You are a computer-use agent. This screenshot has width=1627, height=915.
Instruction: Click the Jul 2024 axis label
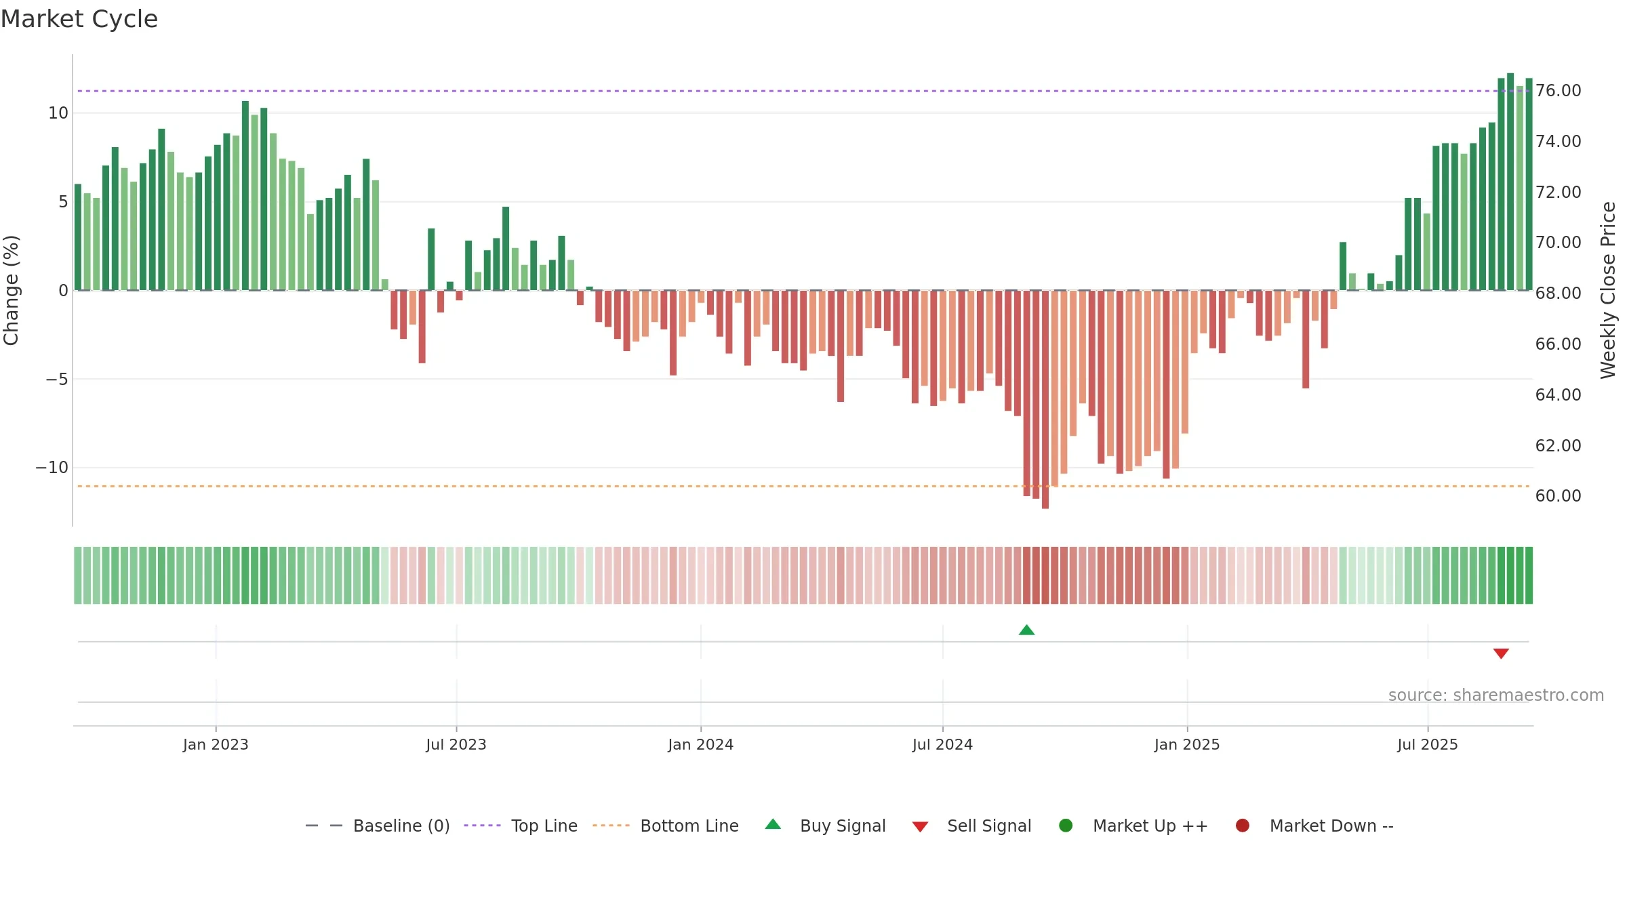pyautogui.click(x=942, y=744)
